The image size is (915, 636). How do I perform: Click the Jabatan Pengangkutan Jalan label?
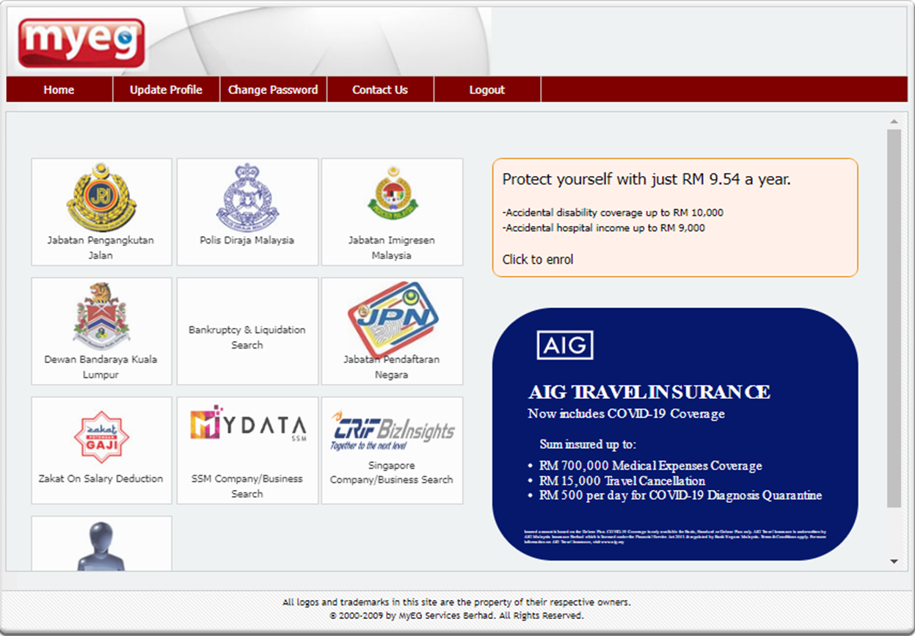pyautogui.click(x=101, y=248)
